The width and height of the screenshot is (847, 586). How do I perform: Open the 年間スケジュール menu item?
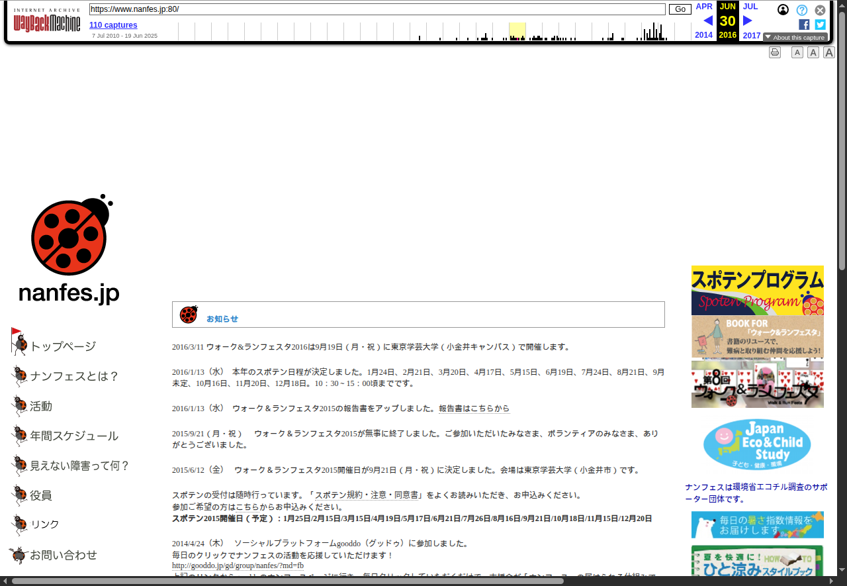click(x=73, y=436)
